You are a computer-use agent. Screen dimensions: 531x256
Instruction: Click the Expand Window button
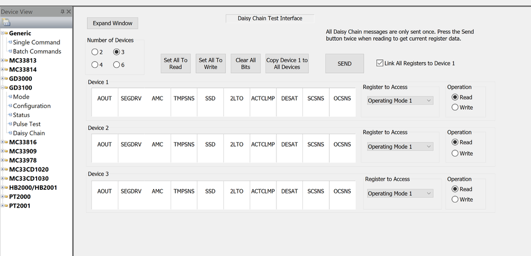tap(112, 23)
